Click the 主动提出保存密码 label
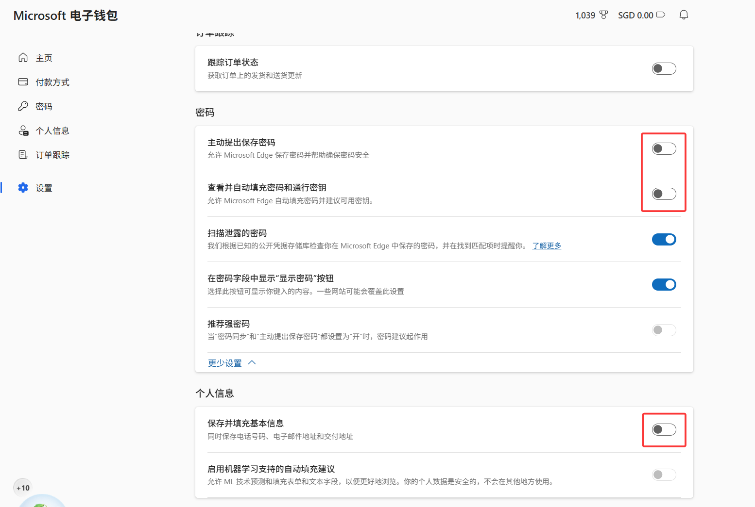The image size is (755, 507). [x=241, y=142]
